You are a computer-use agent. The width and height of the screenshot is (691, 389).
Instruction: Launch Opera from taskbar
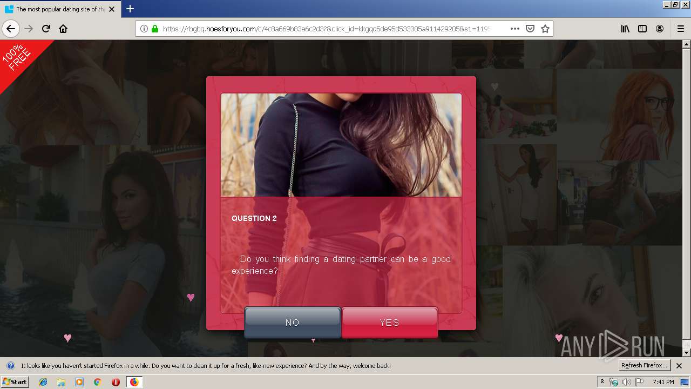click(116, 382)
